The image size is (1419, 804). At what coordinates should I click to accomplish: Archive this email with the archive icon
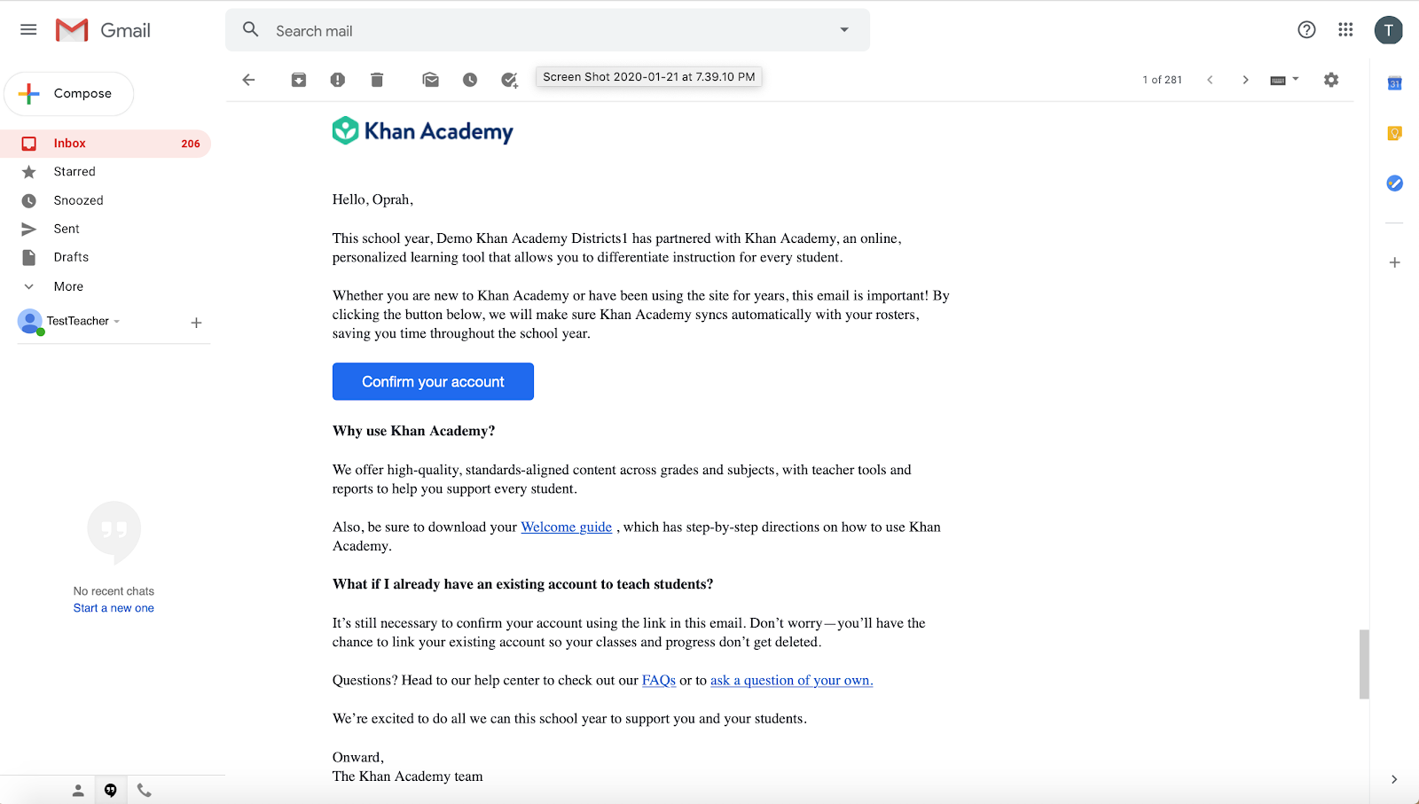(299, 80)
